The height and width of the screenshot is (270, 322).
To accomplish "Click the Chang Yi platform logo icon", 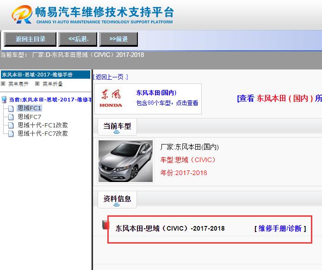I will 22,14.
